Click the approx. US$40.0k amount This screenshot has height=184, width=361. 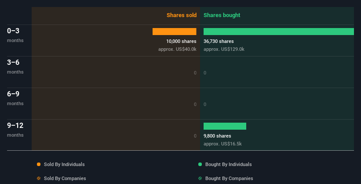177,50
